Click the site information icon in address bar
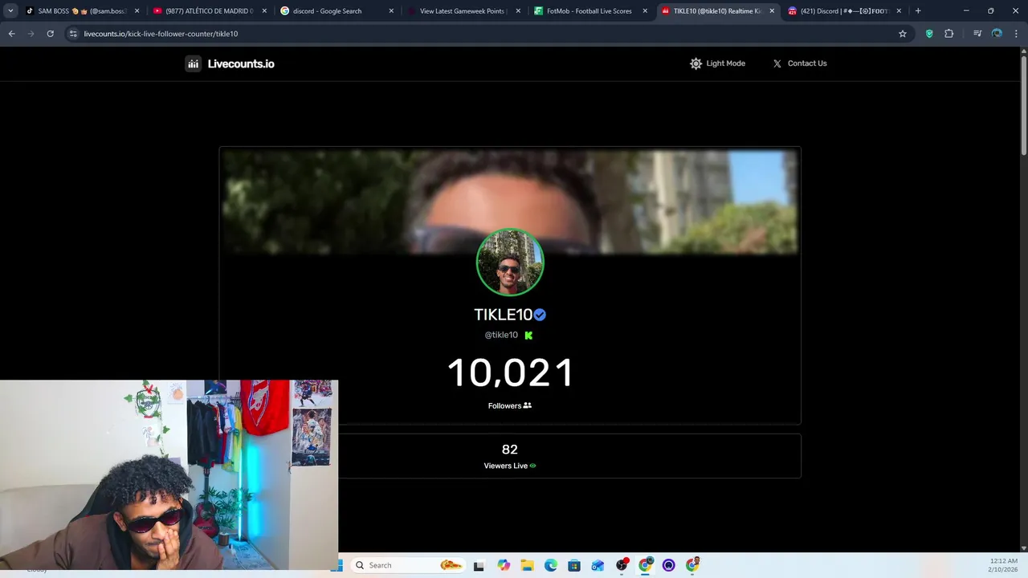This screenshot has height=578, width=1028. tap(73, 34)
